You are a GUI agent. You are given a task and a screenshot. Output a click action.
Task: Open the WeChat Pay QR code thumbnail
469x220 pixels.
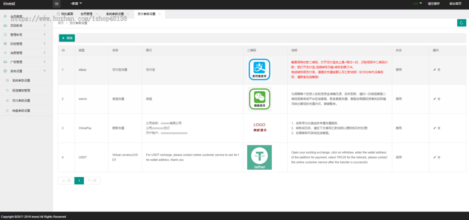coord(260,99)
